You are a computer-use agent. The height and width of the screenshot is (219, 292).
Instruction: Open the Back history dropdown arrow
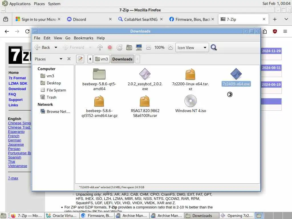tap(56, 48)
